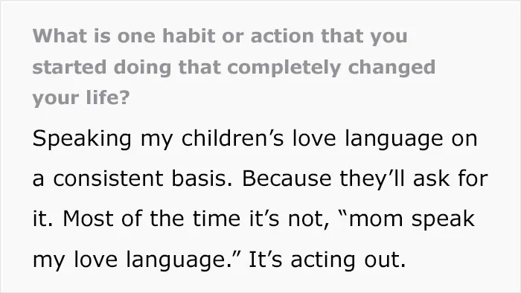This screenshot has height=293, width=521.
Task: Click the word "changed" in the heading
Action: click(x=391, y=68)
